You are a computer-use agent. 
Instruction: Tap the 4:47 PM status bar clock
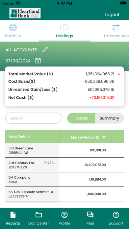point(64,3)
